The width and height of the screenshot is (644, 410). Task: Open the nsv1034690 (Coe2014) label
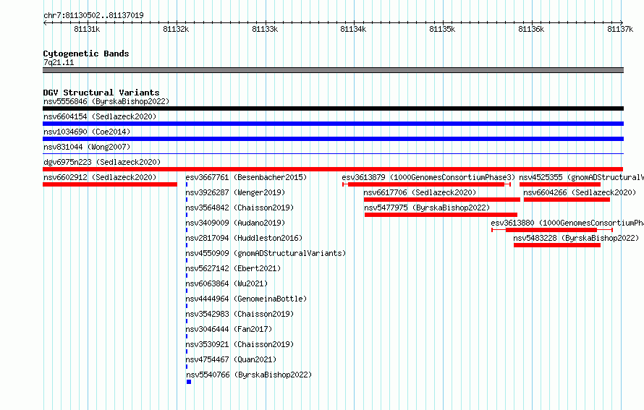point(87,132)
